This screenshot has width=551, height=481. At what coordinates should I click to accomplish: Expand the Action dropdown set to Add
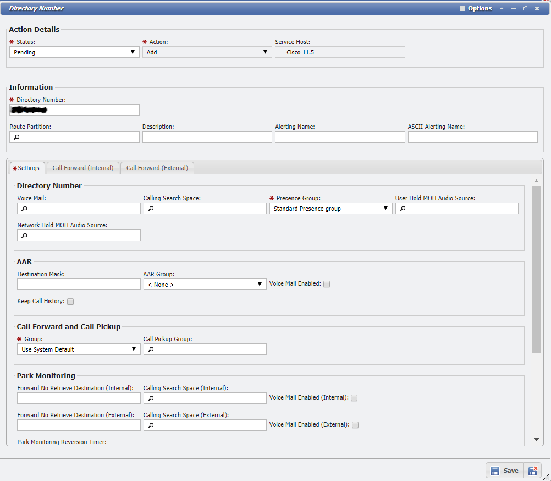tap(207, 52)
